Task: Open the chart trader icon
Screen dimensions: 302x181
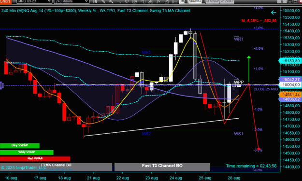Action: [143, 1]
